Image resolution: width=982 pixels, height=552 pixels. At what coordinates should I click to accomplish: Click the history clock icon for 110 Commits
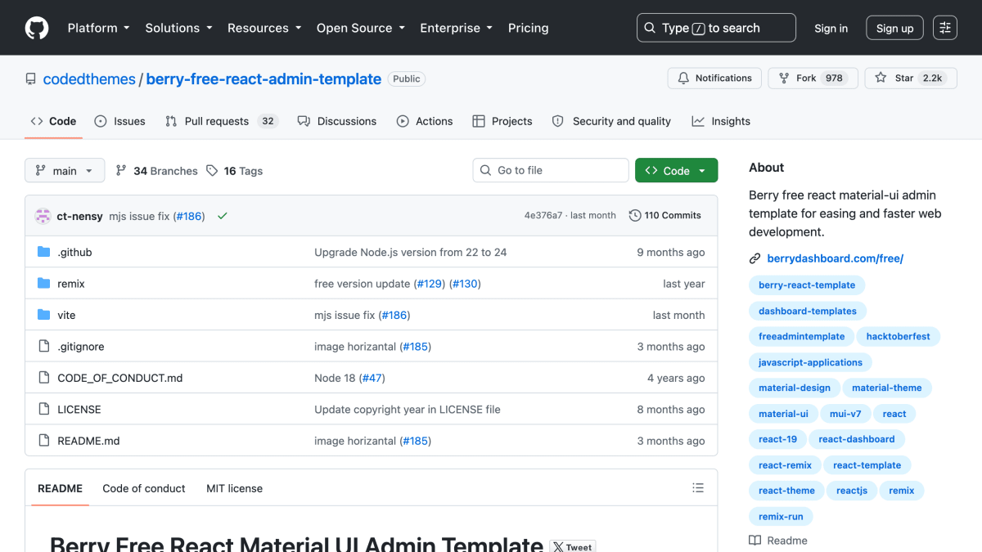tap(635, 216)
